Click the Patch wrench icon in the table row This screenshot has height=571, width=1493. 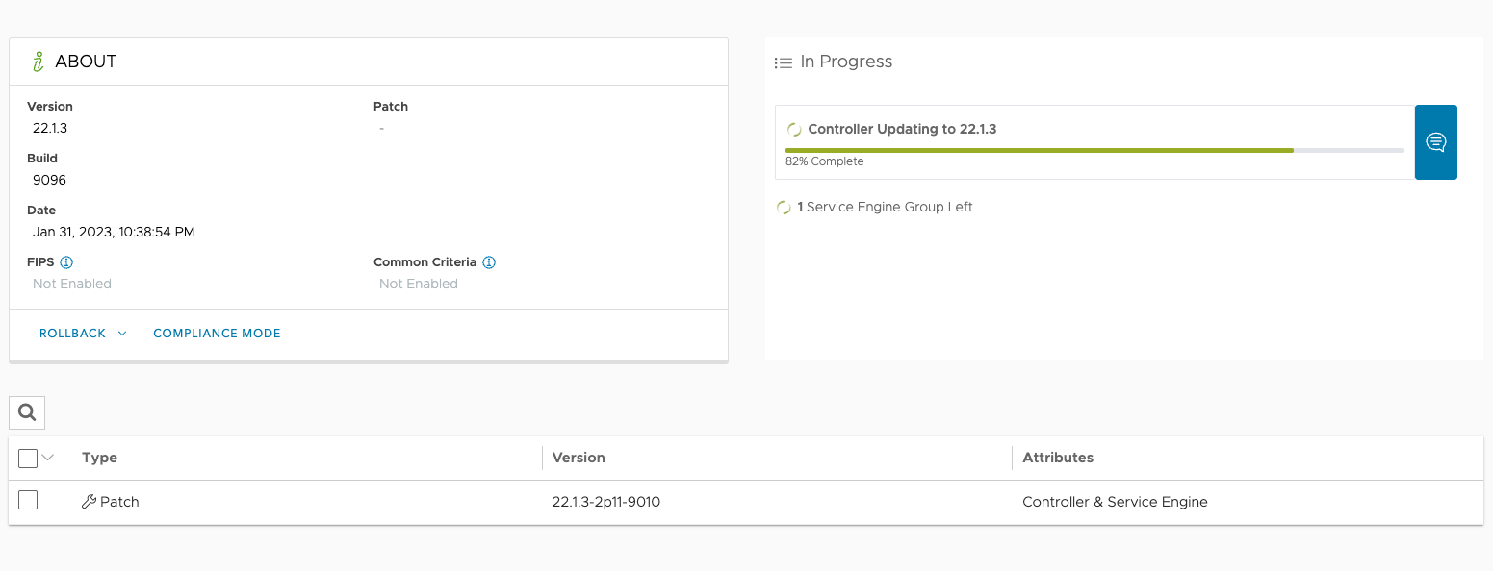[87, 501]
